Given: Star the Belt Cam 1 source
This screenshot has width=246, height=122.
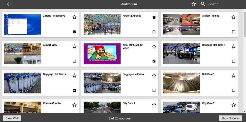Looking at the screenshot, I should click(234, 76).
